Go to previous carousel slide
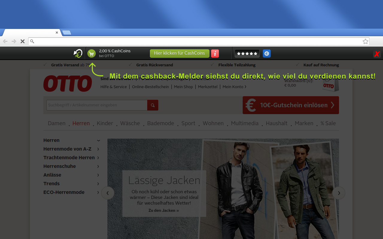The image size is (383, 239). pos(108,193)
